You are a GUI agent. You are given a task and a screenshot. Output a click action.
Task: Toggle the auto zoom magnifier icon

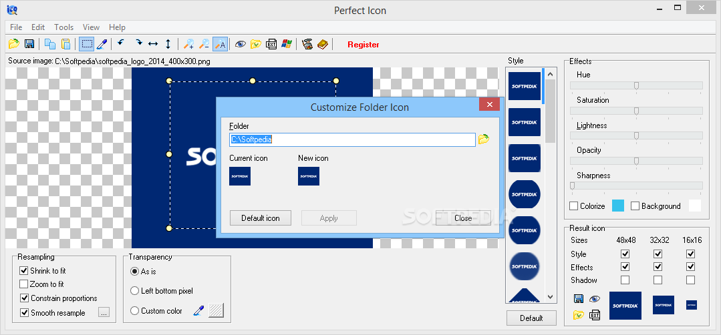[x=221, y=44]
